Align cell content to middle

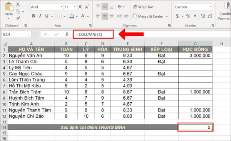click(x=105, y=7)
